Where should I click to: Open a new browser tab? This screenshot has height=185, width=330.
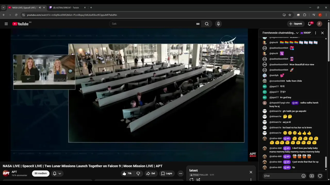pyautogui.click(x=91, y=8)
